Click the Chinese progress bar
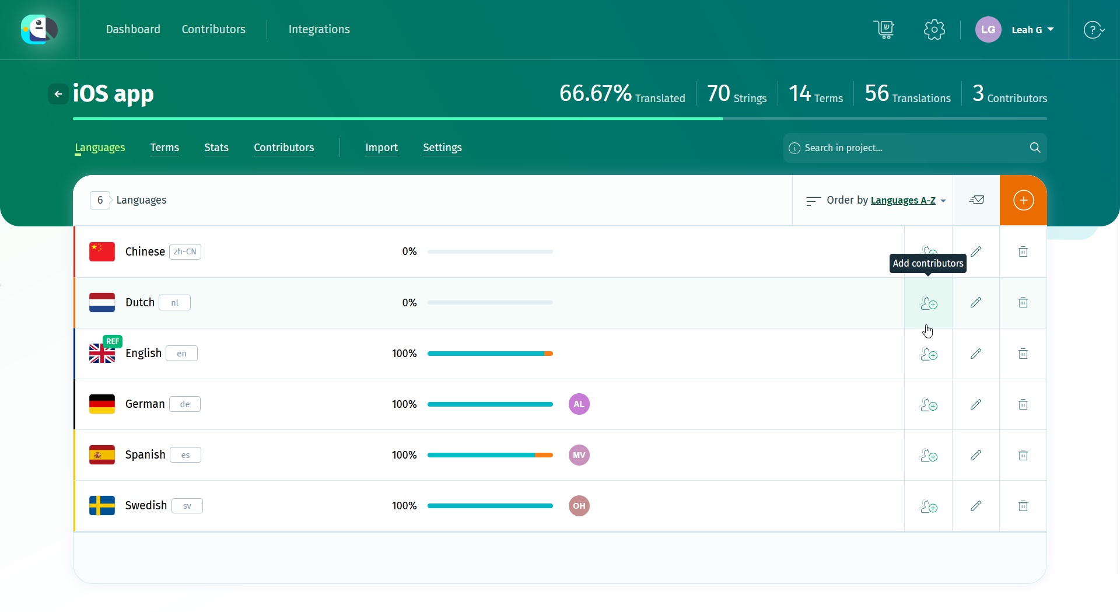This screenshot has height=612, width=1120. pyautogui.click(x=490, y=251)
